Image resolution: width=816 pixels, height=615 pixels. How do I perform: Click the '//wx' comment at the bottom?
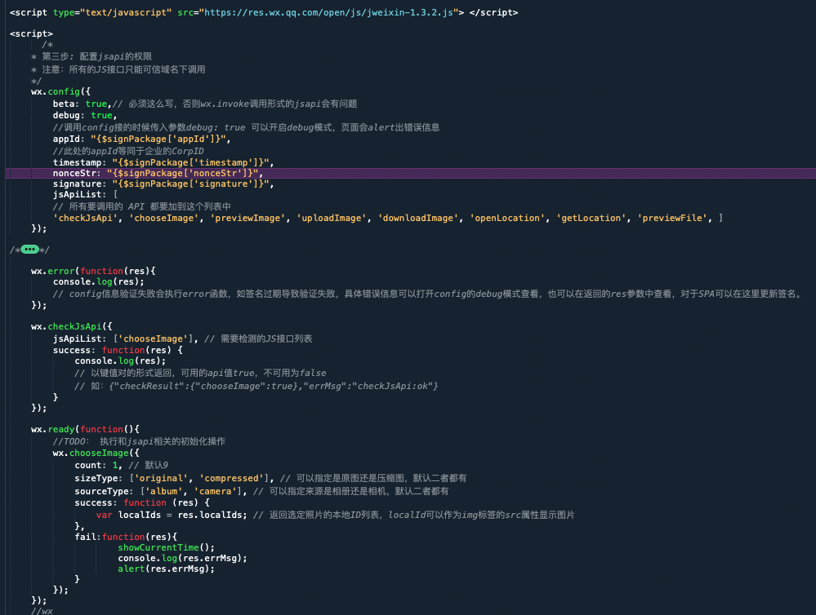[x=42, y=611]
